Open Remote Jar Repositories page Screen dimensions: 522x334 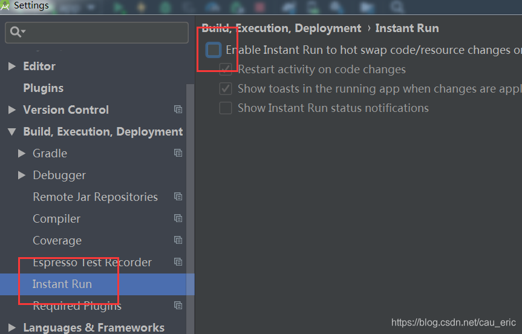coord(95,197)
